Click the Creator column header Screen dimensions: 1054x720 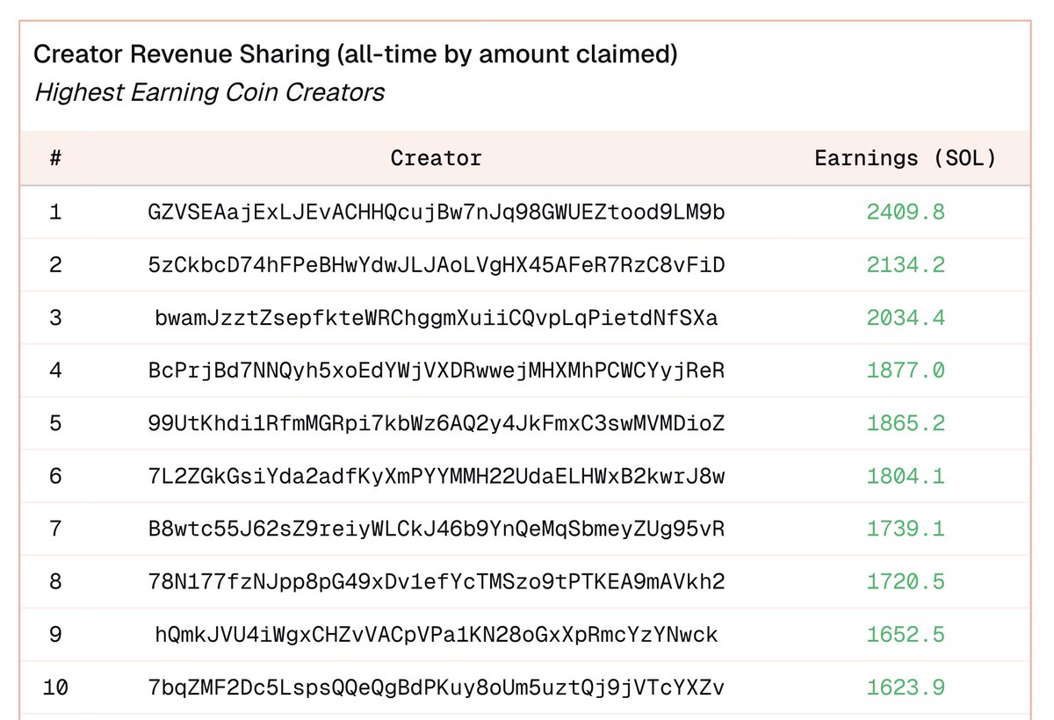coord(437,159)
